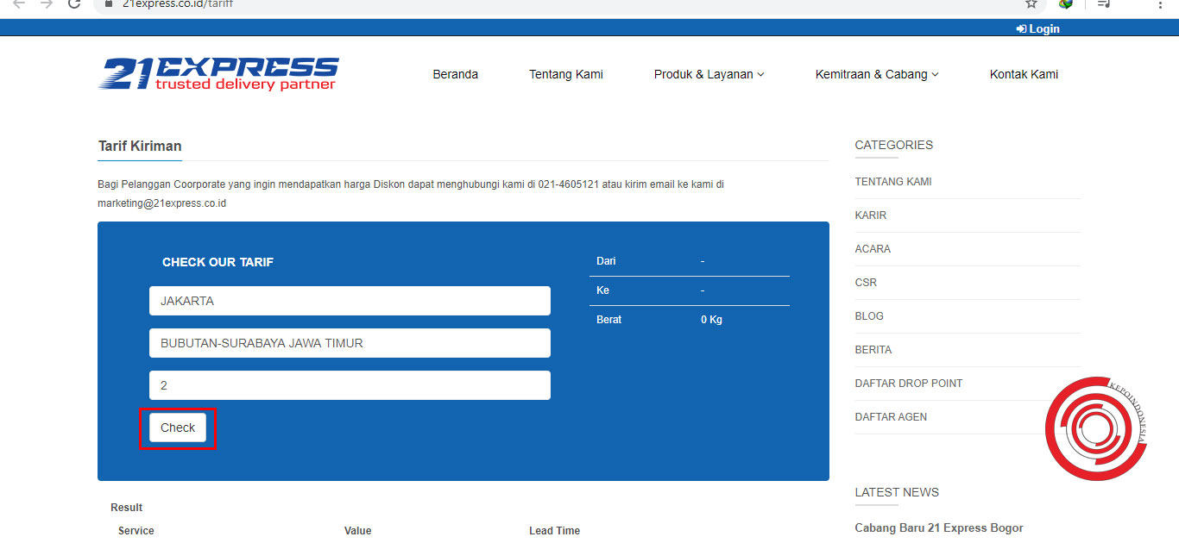Viewport: 1179px width, 543px height.
Task: Open the DAFTAR DROP POINT category
Action: coord(909,383)
